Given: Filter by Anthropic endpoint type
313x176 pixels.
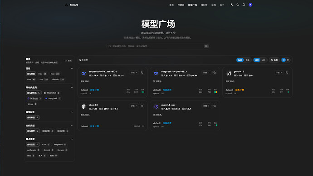Looking at the screenshot, I should 33,150.
